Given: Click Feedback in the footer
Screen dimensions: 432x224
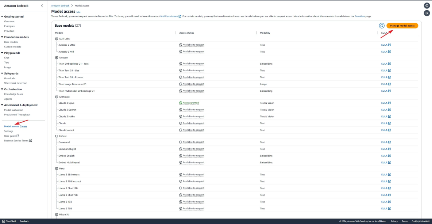Looking at the screenshot, I should coord(24,221).
